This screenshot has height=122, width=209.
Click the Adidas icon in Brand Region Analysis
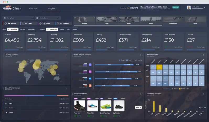pos(90,86)
